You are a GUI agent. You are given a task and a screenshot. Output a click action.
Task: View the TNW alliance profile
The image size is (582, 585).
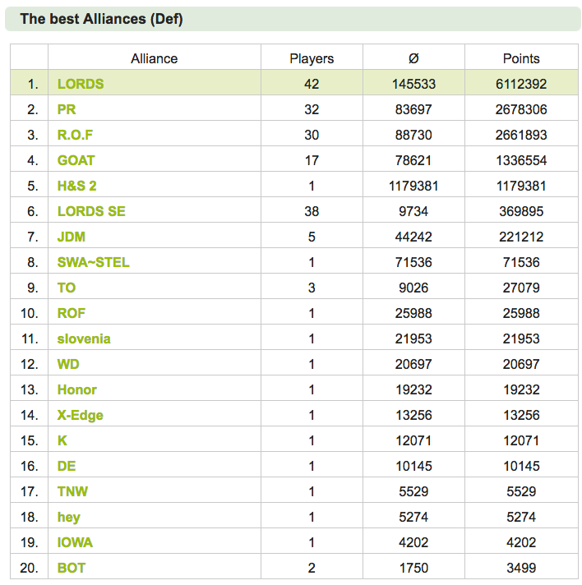[72, 491]
